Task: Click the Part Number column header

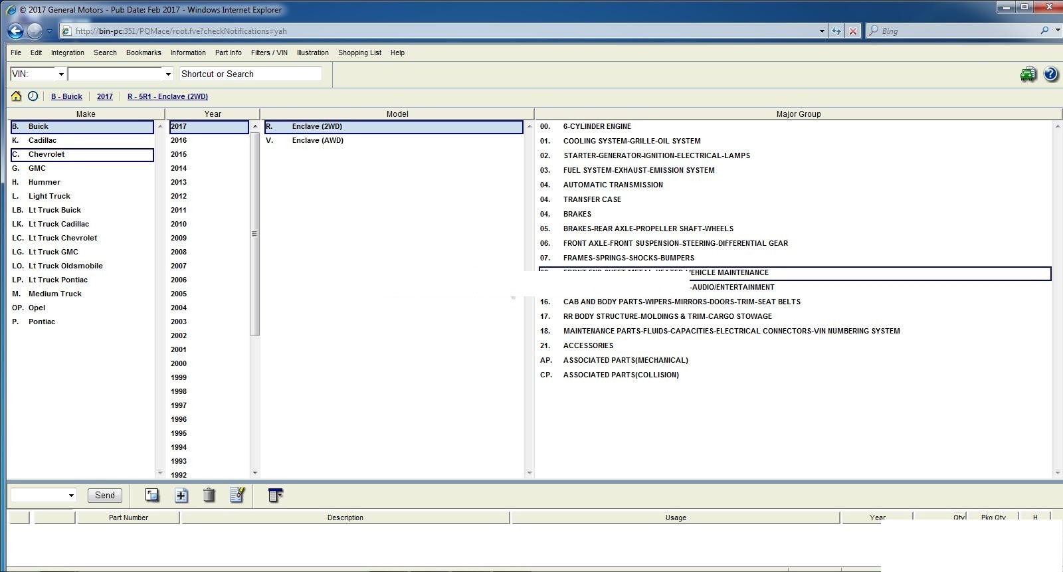Action: (x=128, y=518)
